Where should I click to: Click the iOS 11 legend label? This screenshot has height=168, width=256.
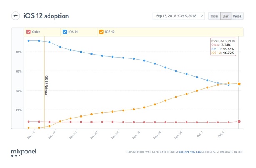(x=74, y=32)
